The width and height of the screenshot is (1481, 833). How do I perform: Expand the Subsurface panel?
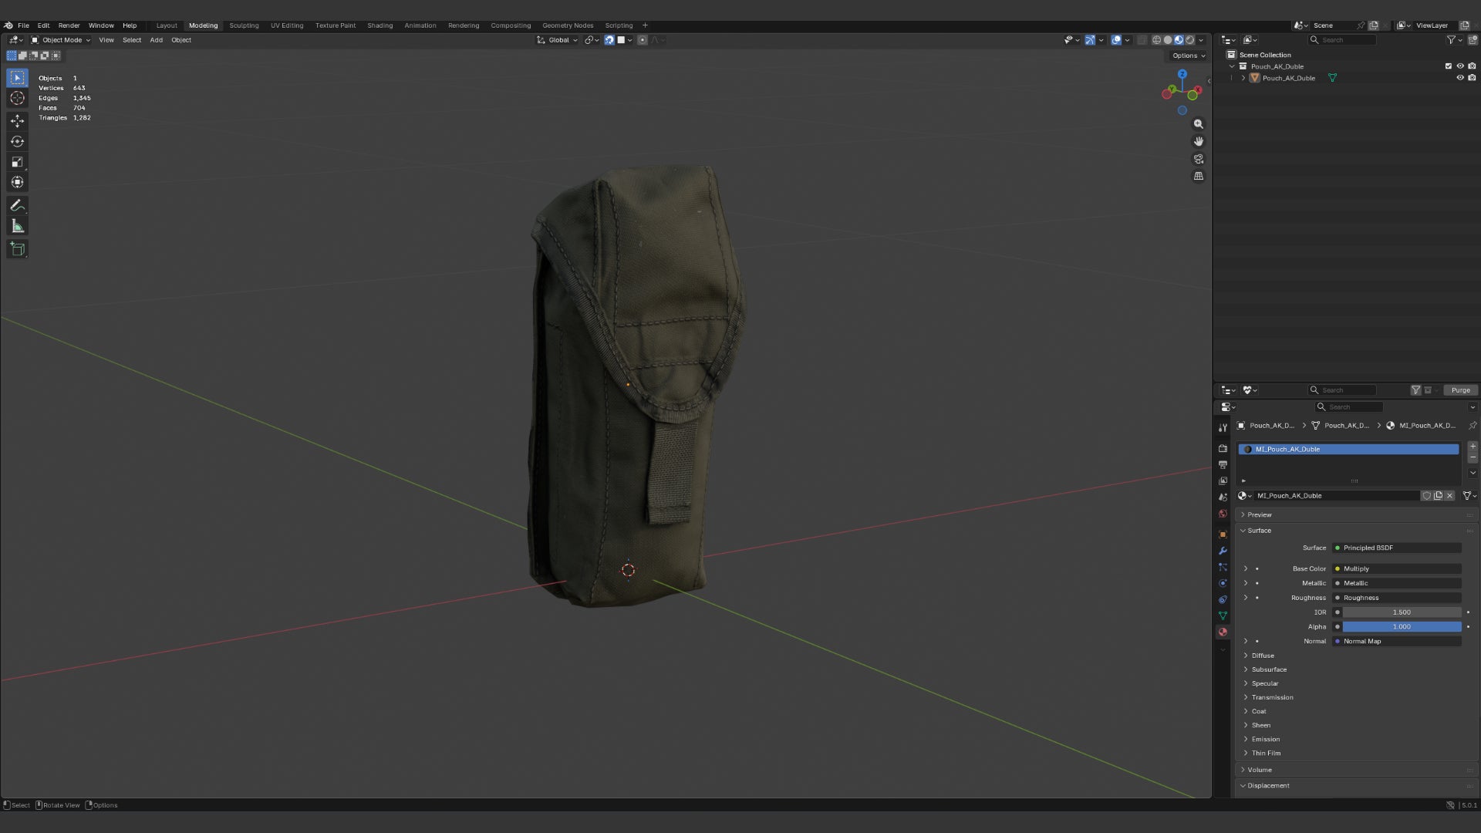pyautogui.click(x=1269, y=669)
